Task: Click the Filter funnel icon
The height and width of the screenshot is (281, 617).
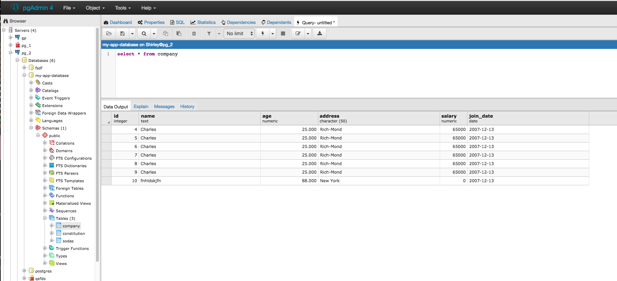Action: [x=209, y=34]
